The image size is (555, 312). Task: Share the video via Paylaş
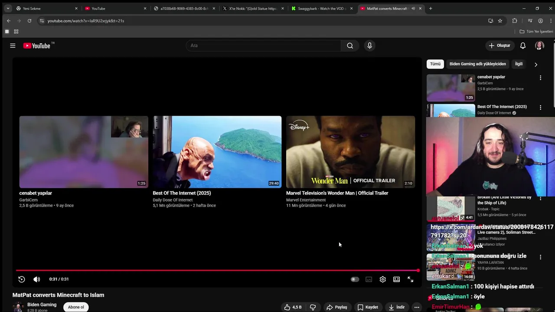click(x=337, y=307)
